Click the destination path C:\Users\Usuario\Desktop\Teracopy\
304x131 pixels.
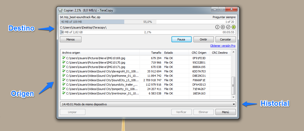[x=83, y=27]
